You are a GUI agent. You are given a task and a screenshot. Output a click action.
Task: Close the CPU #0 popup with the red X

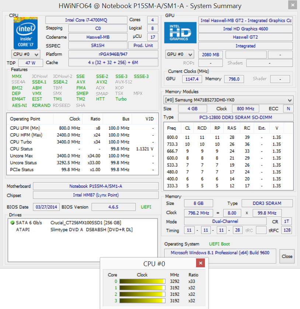(200, 263)
